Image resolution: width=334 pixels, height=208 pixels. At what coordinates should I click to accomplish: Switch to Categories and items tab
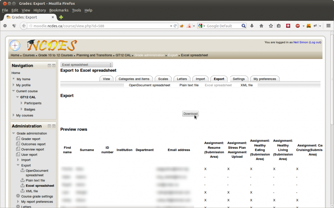point(134,79)
